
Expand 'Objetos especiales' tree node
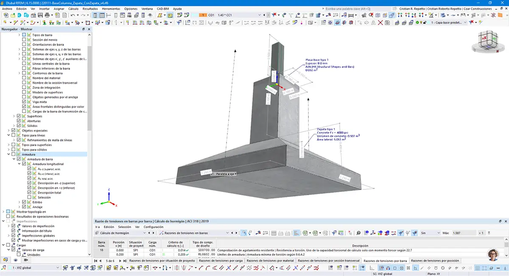[x=8, y=130]
